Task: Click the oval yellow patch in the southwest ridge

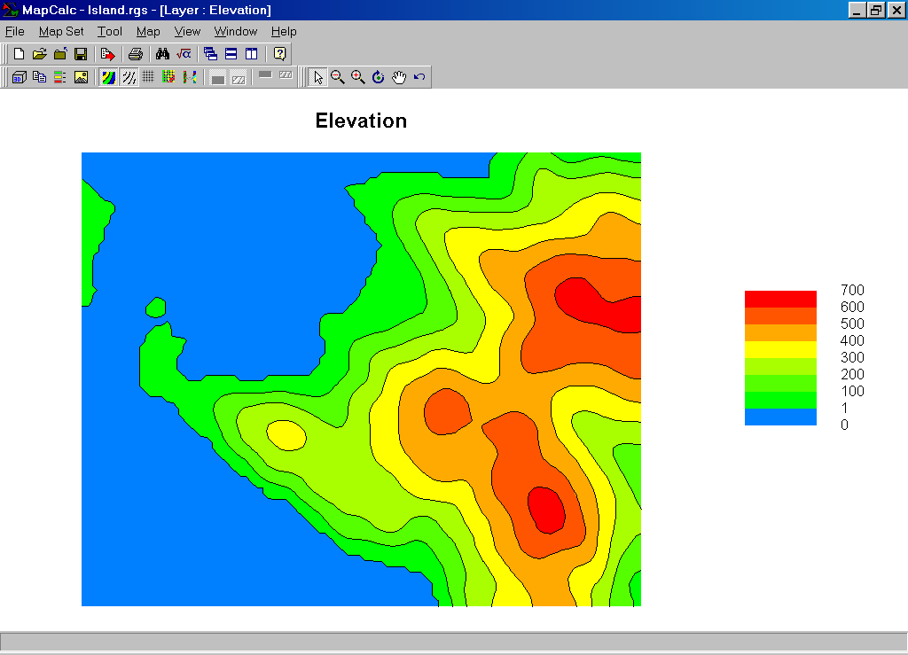Action: tap(286, 435)
